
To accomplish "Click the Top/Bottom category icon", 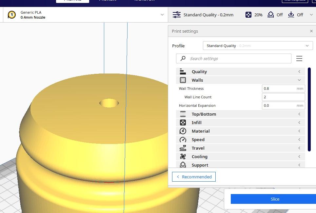I will [183, 114].
